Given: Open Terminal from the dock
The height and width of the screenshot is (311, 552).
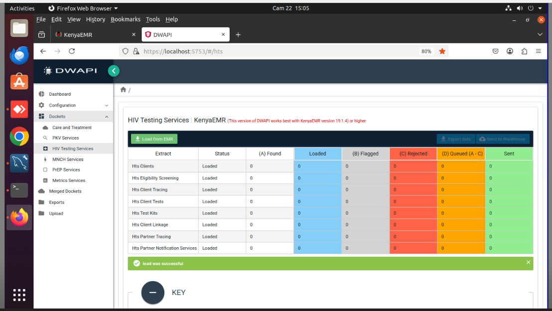Looking at the screenshot, I should point(19,190).
